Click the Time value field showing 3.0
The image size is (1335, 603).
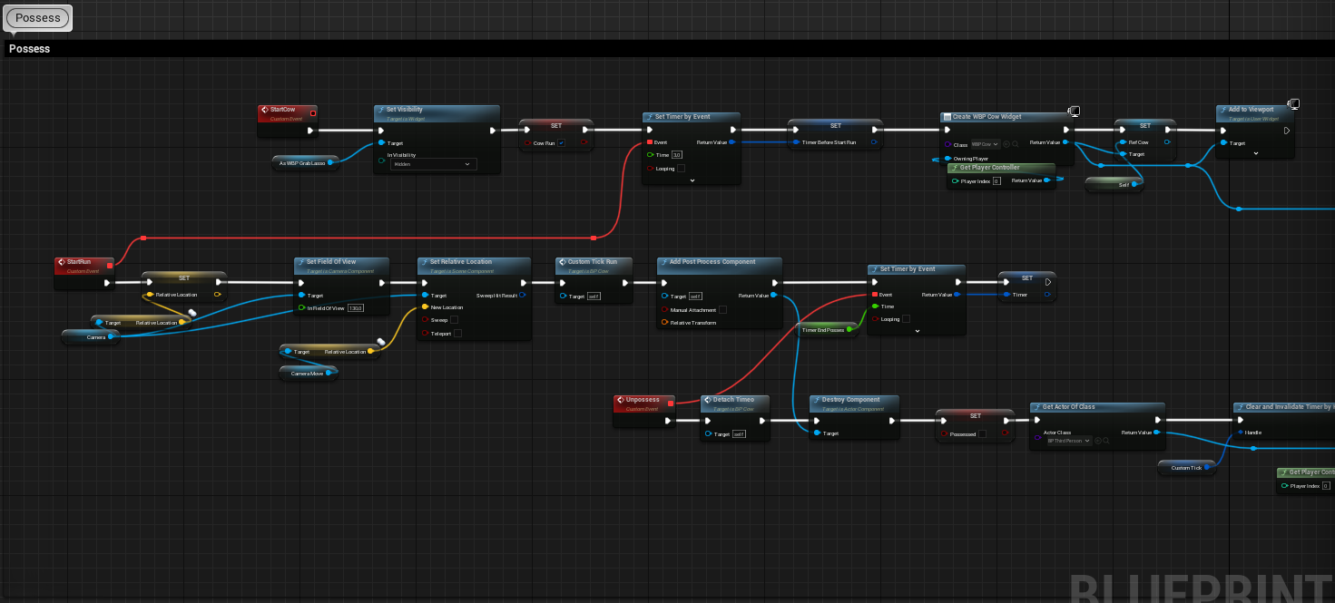[677, 155]
